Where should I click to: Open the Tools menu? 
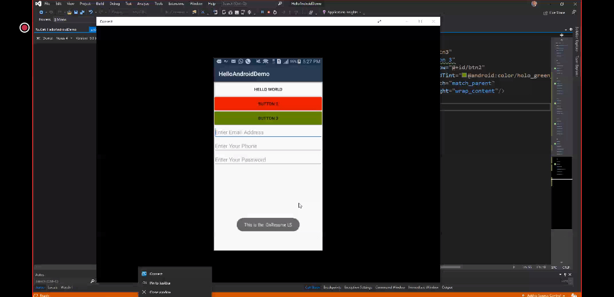(159, 4)
